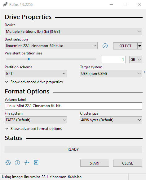Open the Device dropdown list

pos(73,31)
